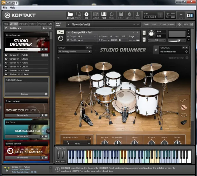Open Ondes Martenot library gear icon
The image size is (197, 176).
point(46,115)
